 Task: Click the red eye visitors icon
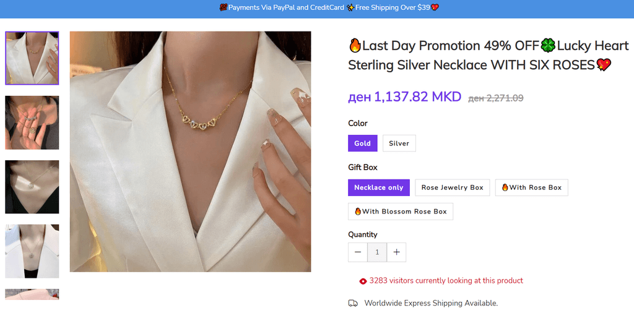363,281
